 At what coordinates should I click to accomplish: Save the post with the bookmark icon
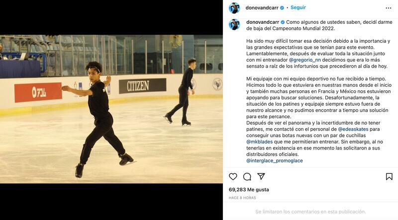pos(389,177)
